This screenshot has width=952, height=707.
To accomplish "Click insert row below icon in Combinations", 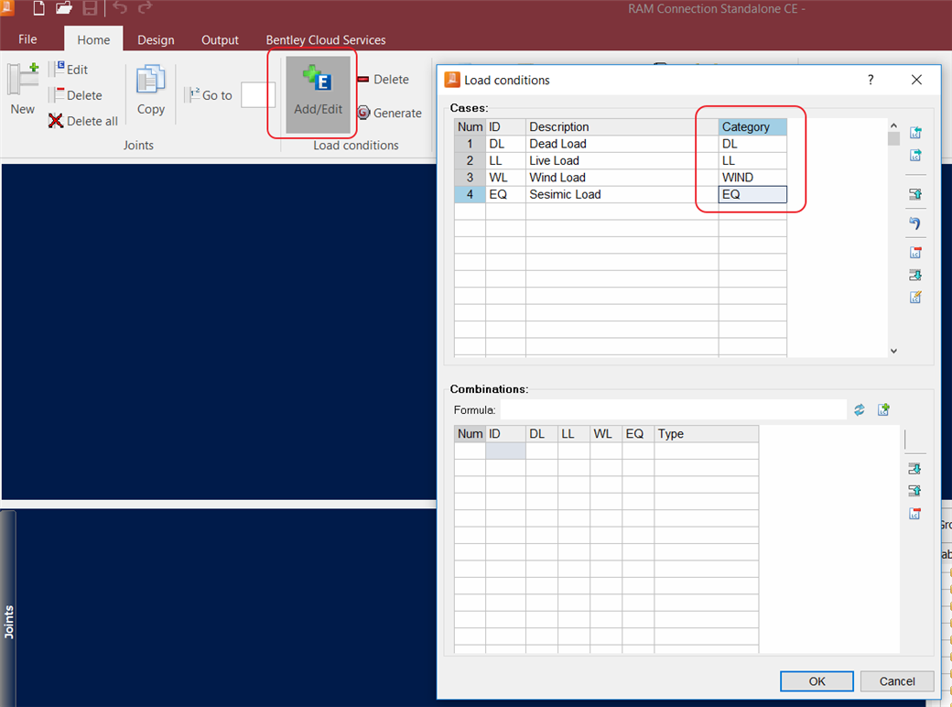I will (x=915, y=468).
